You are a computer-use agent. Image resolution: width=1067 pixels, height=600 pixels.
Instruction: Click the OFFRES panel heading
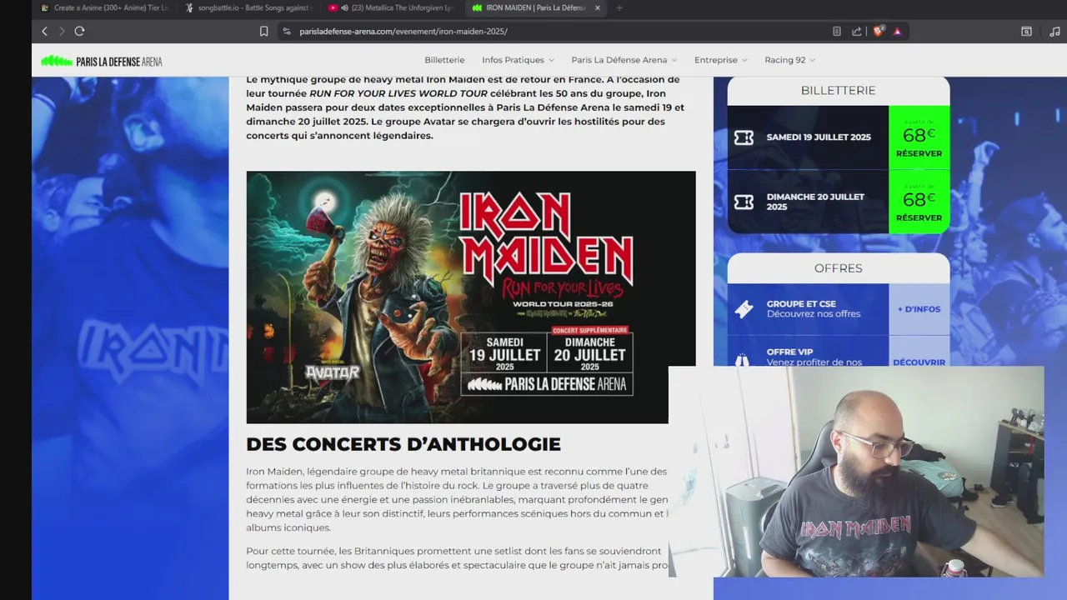[838, 268]
